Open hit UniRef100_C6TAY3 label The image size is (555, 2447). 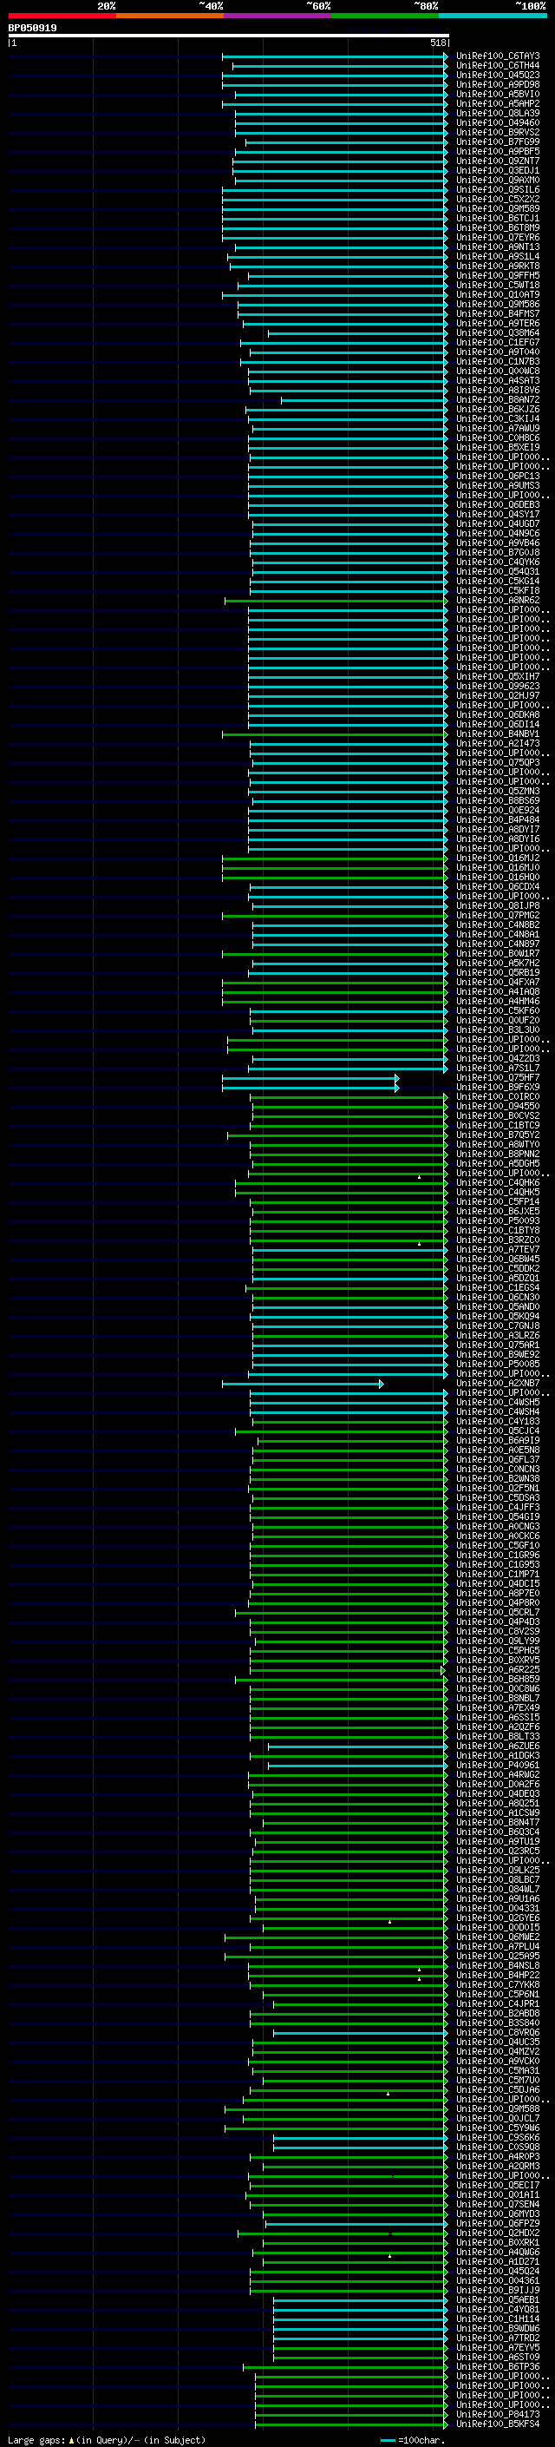tap(498, 56)
